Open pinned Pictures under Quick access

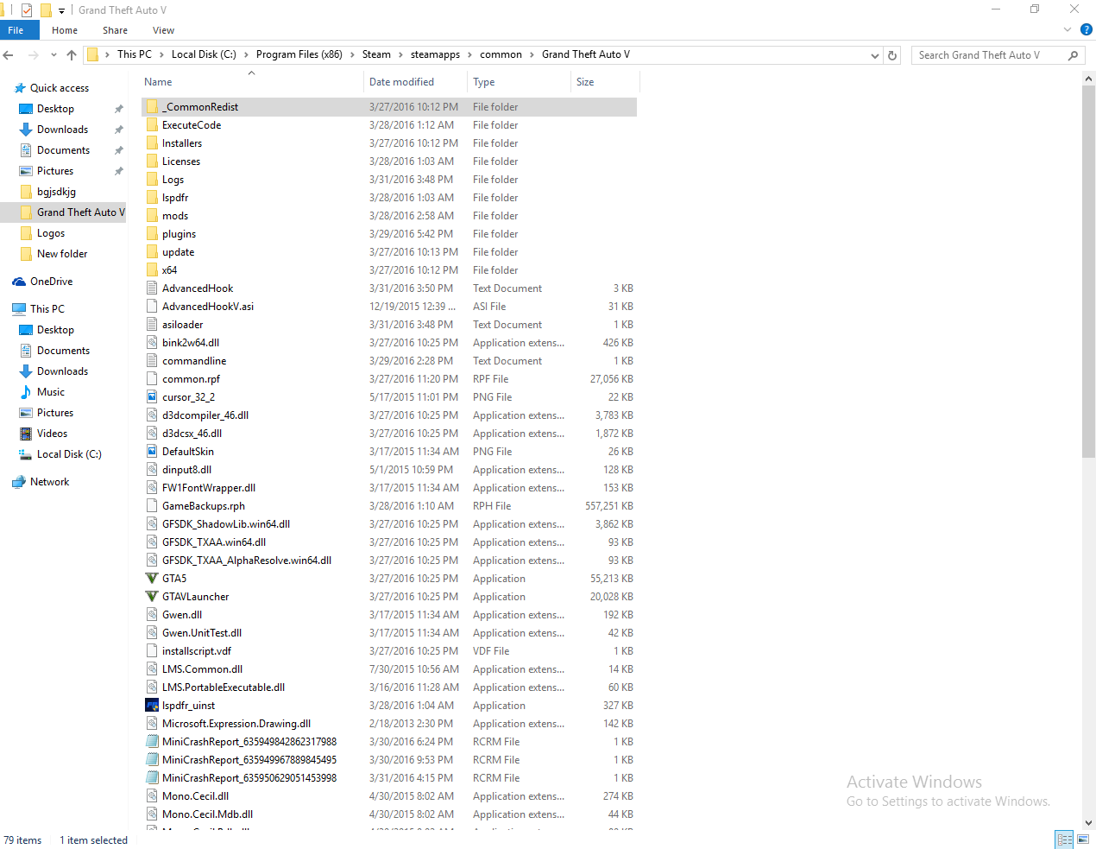[x=55, y=171]
